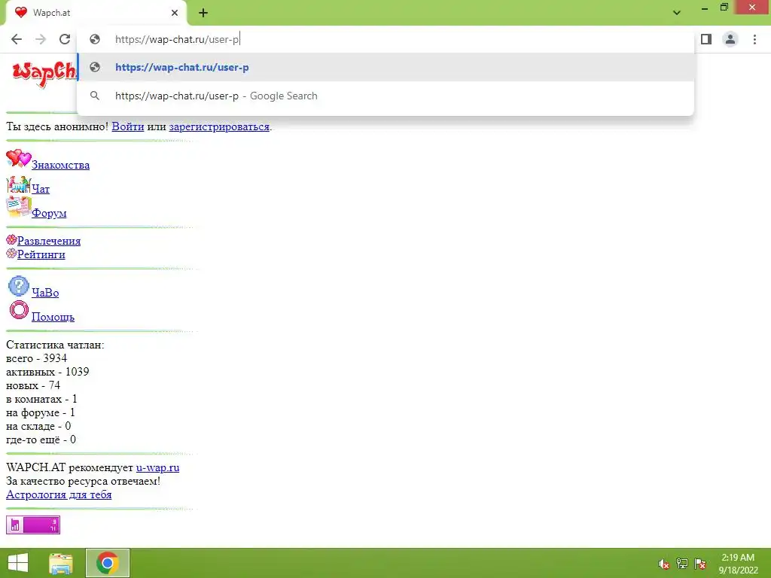Screen dimensions: 771x578
Task: Open the Чат link
Action: (41, 189)
